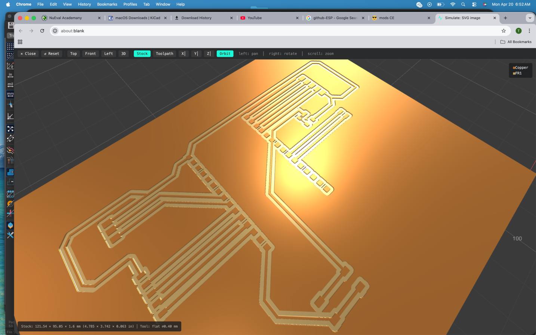This screenshot has height=335, width=536.
Task: Click the about:blank address bar
Action: tap(280, 31)
